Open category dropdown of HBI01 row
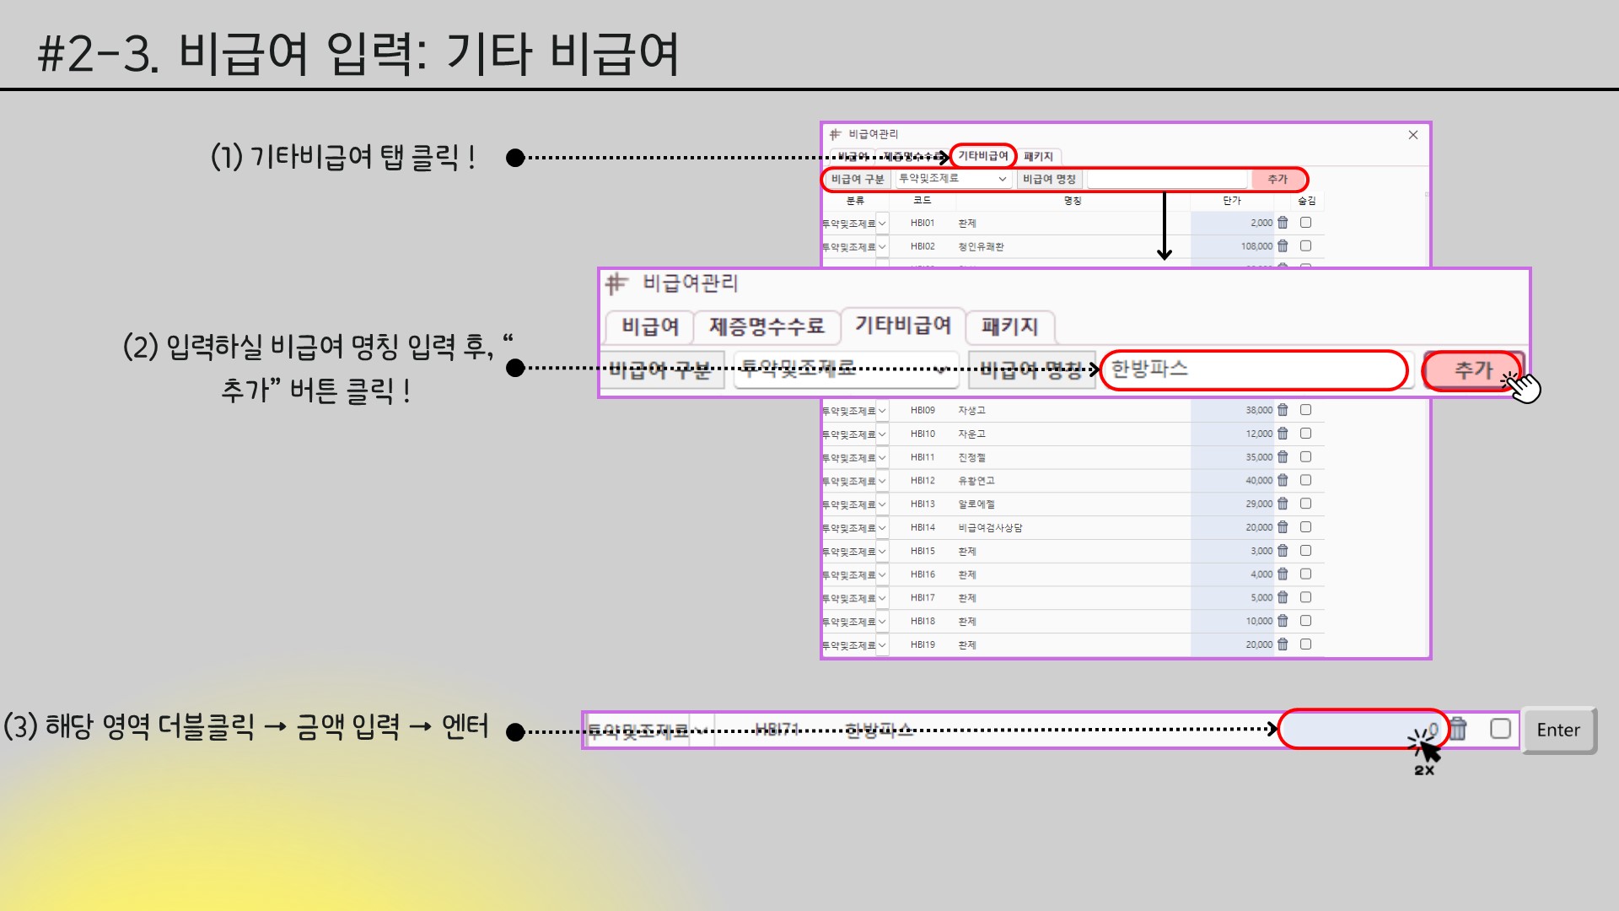 (x=882, y=224)
